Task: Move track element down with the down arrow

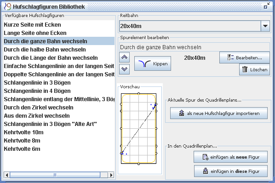Action: pos(124,69)
